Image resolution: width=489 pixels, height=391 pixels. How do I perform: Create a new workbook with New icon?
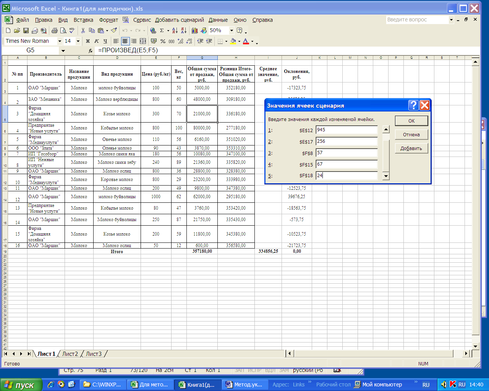point(8,31)
